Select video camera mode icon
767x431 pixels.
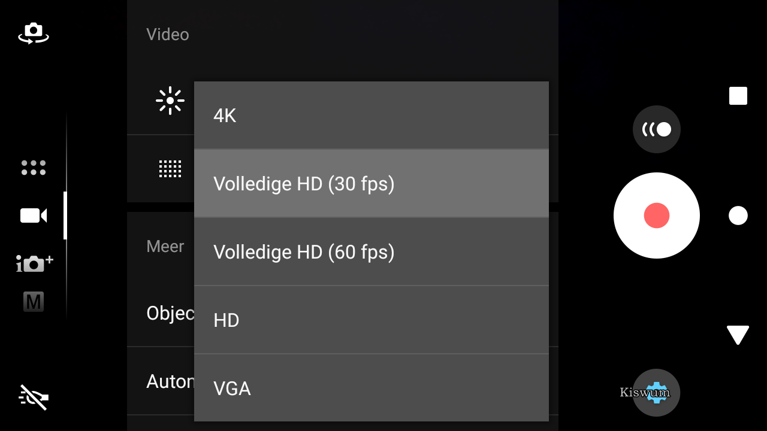[34, 215]
